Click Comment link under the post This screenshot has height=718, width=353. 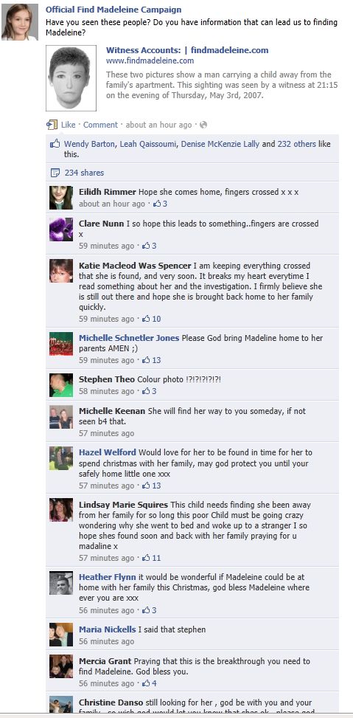100,125
